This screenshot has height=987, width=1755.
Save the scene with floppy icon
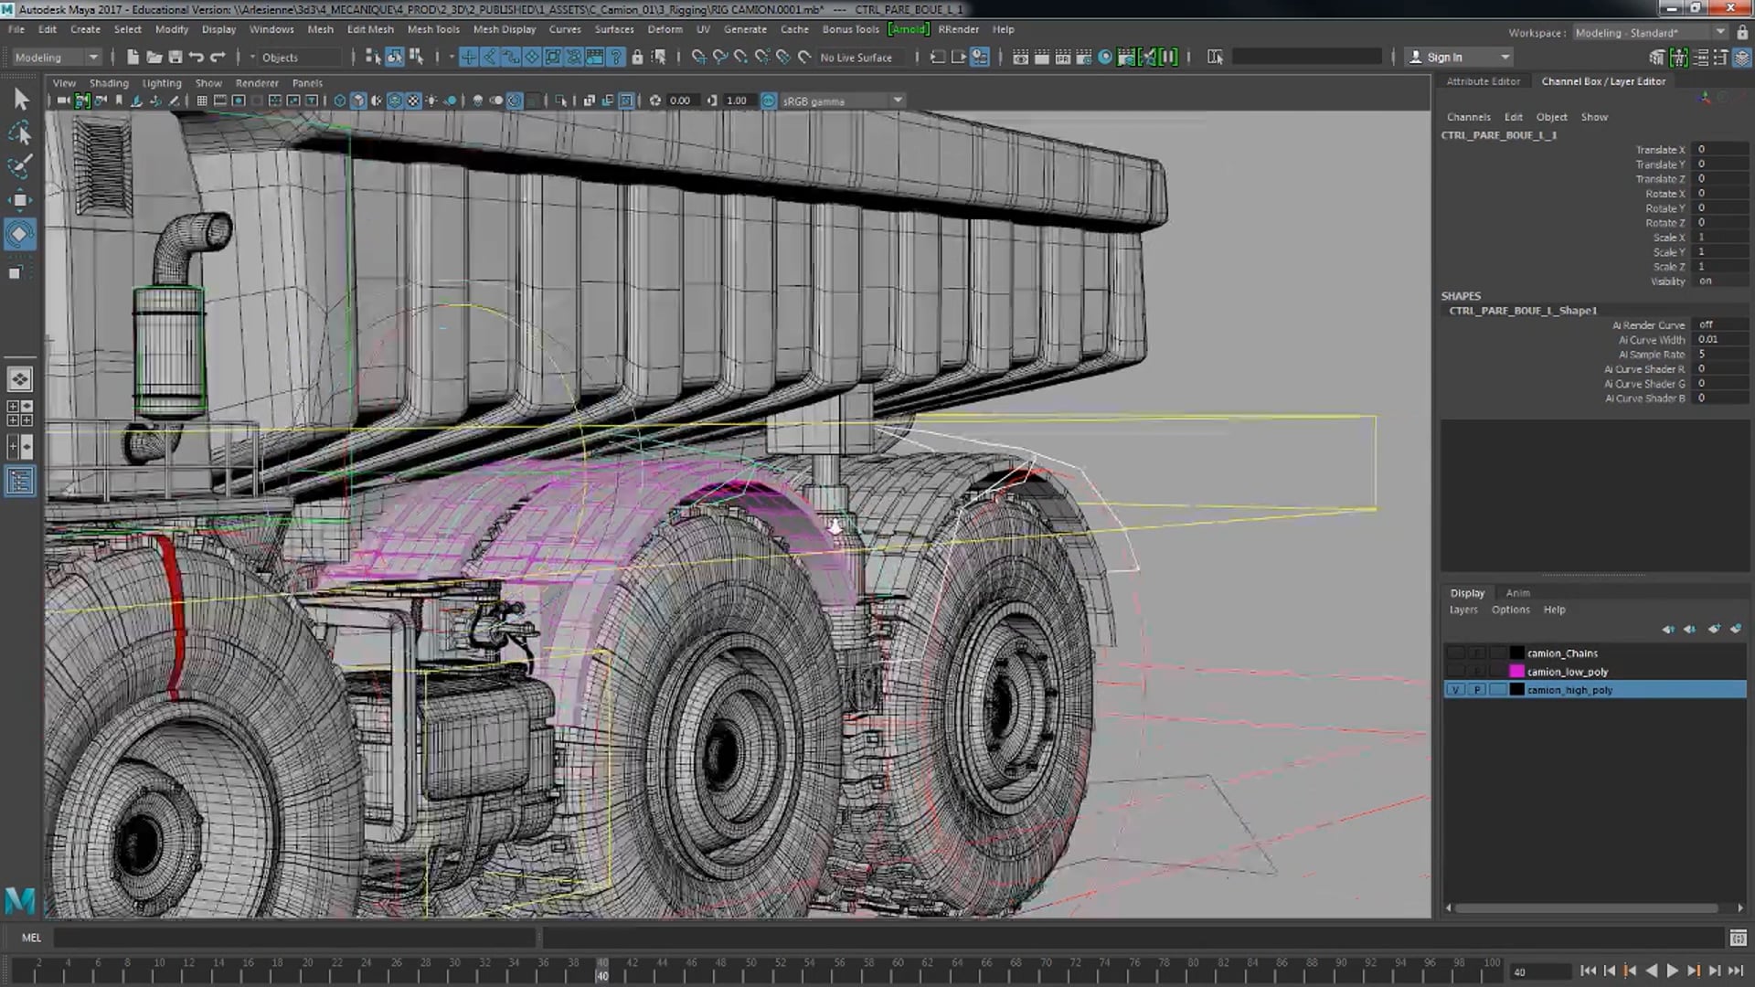pyautogui.click(x=175, y=58)
